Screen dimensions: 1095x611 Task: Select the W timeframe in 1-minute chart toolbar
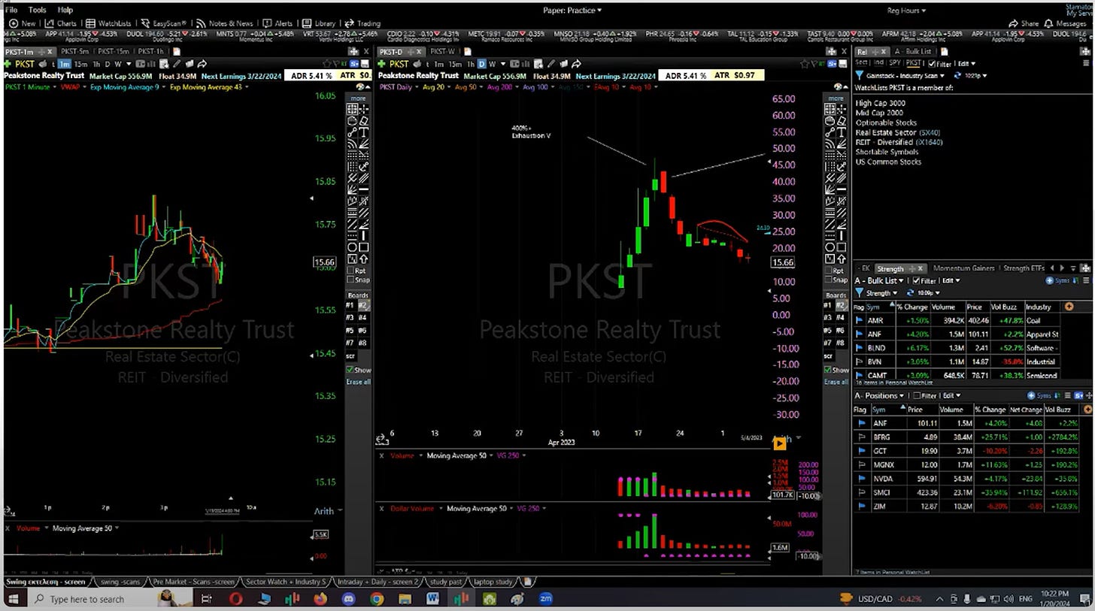tap(119, 64)
